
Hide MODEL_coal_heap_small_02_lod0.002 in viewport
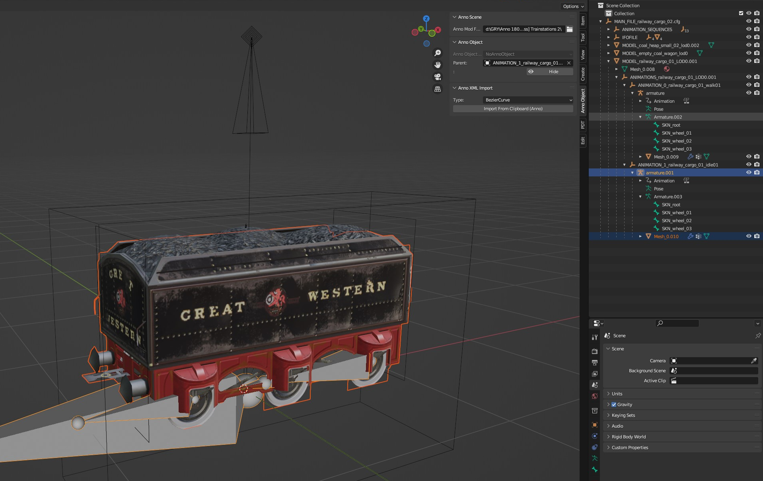(749, 45)
